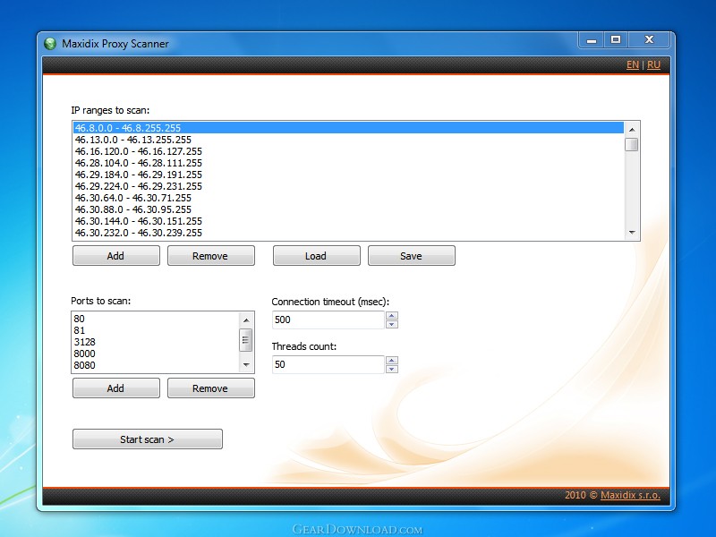Image resolution: width=716 pixels, height=537 pixels.
Task: Increase the connection timeout value
Action: [392, 316]
